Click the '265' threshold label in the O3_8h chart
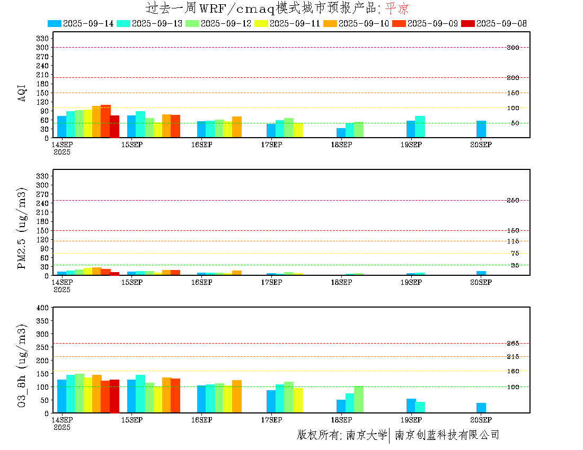 pos(513,344)
